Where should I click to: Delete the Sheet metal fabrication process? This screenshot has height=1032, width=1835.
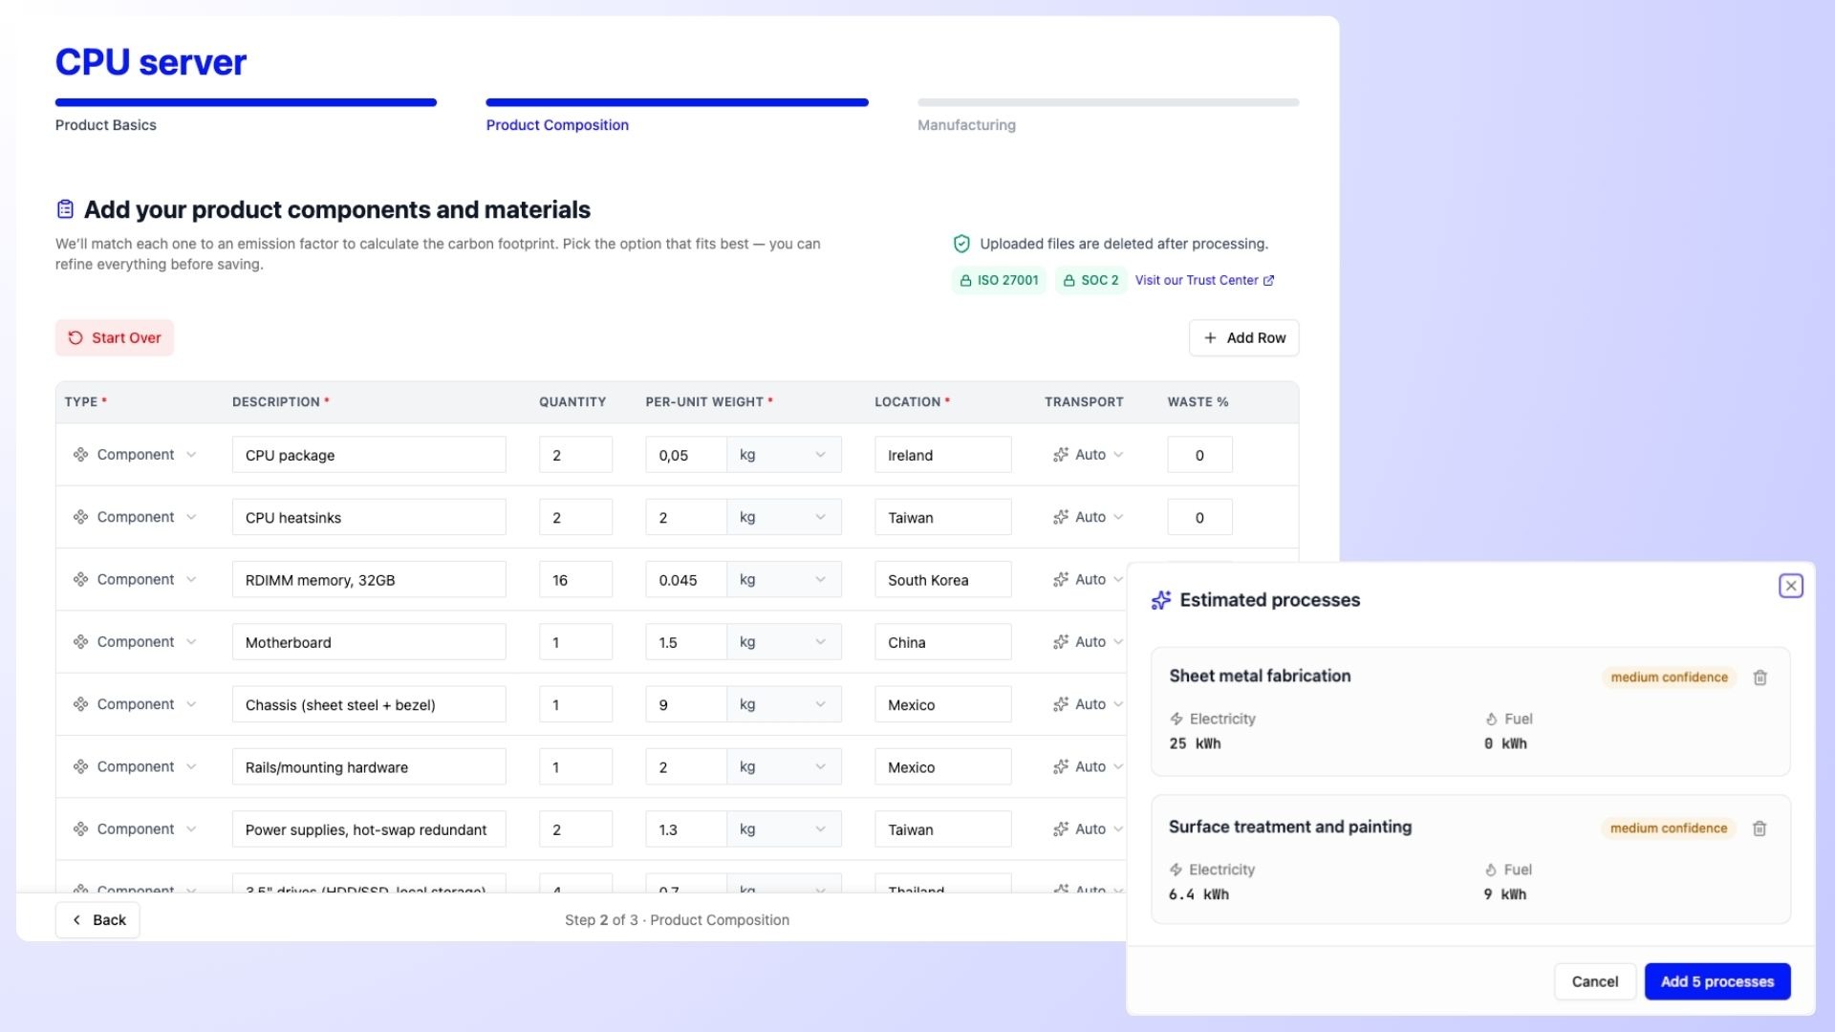pyautogui.click(x=1759, y=677)
